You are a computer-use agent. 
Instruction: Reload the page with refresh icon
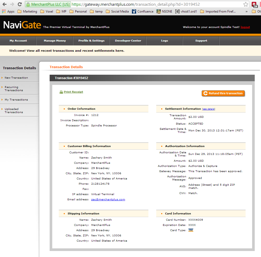click(x=20, y=4)
